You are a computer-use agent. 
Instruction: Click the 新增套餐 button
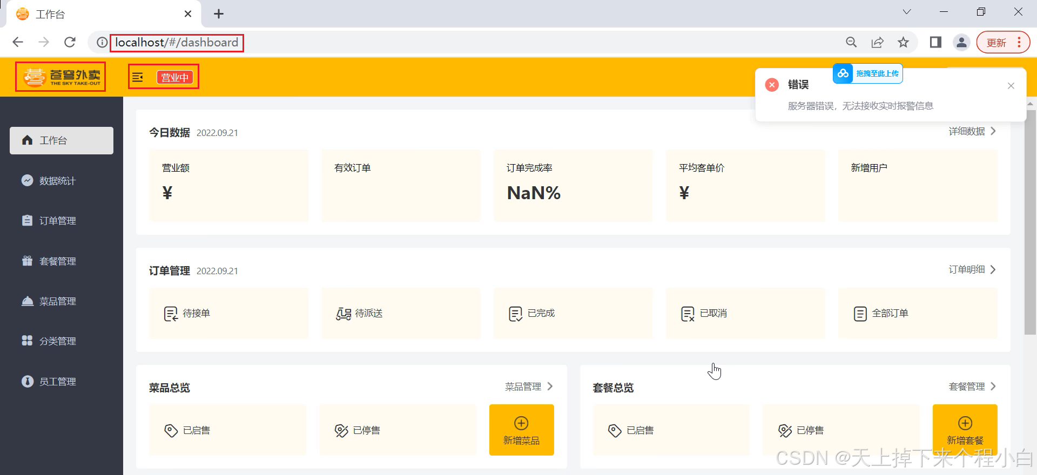(965, 430)
